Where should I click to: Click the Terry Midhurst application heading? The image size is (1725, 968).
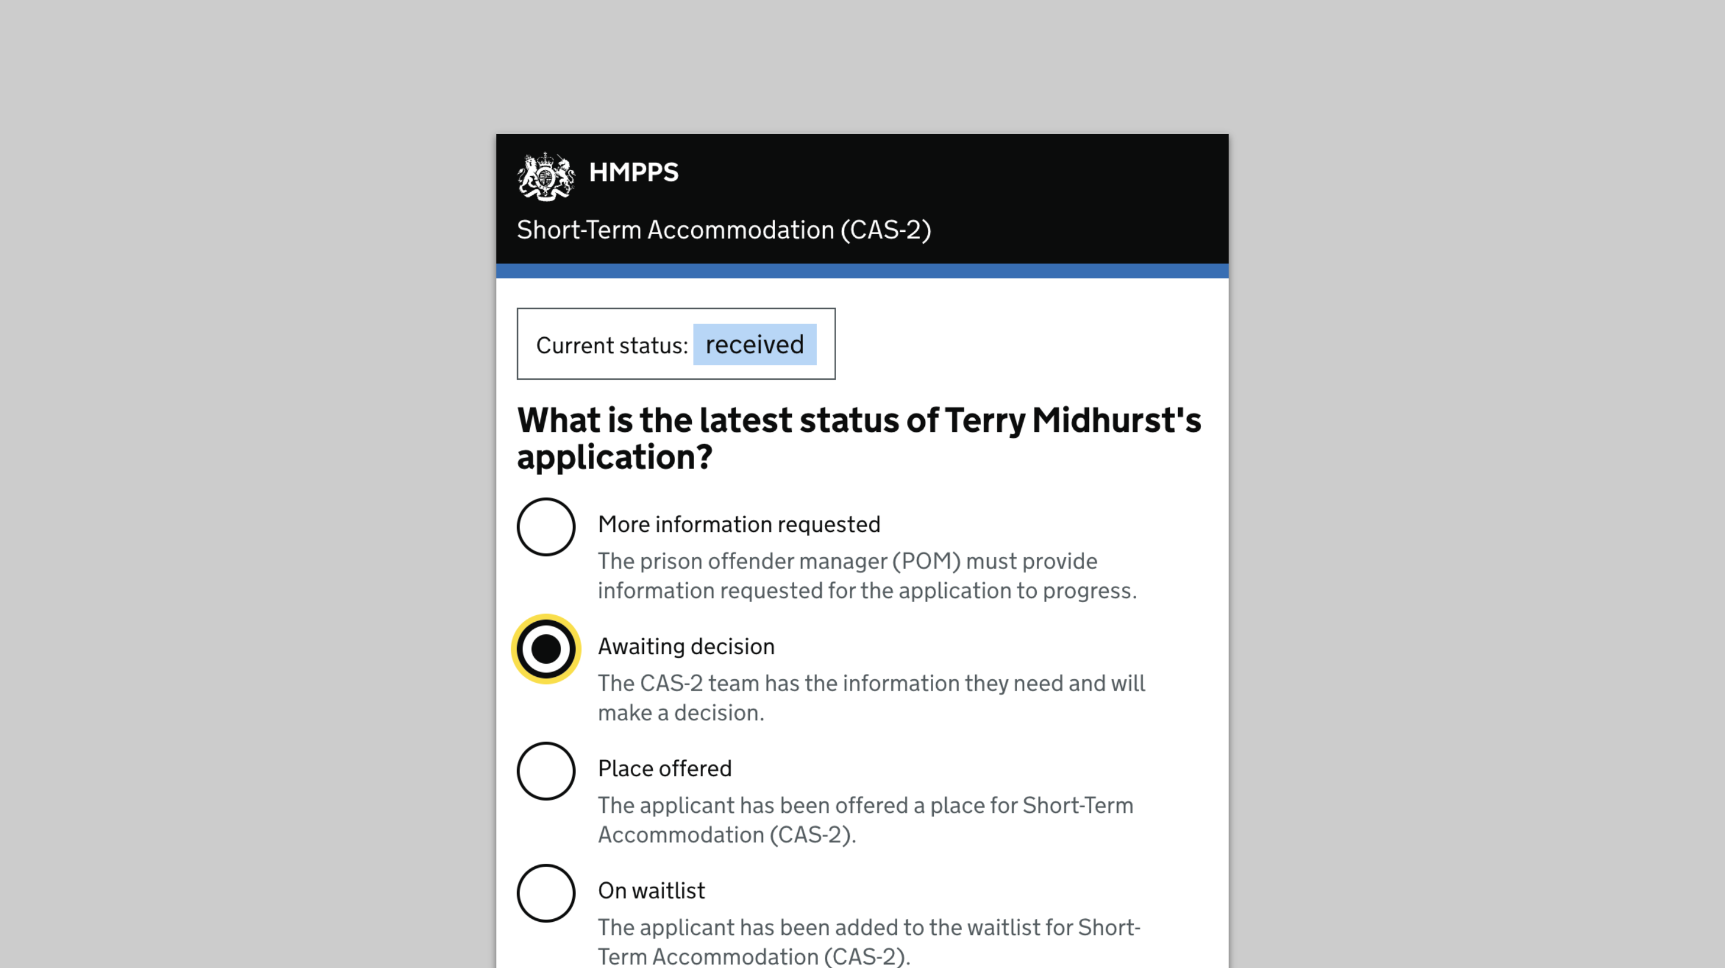[x=859, y=438]
